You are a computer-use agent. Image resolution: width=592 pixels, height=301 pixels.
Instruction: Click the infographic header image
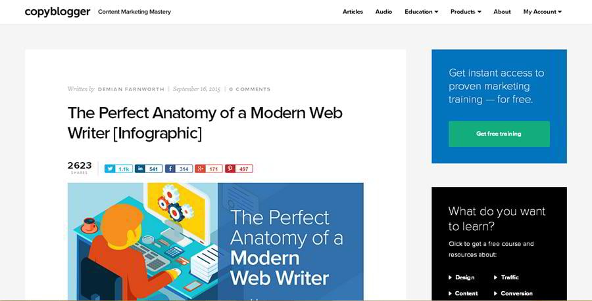(215, 241)
